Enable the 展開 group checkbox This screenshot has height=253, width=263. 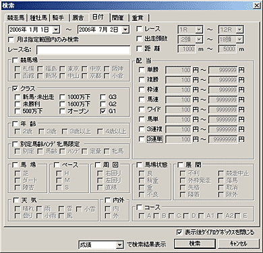point(181,165)
